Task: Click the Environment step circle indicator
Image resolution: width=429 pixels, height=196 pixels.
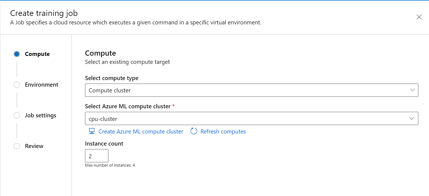Action: [x=17, y=85]
